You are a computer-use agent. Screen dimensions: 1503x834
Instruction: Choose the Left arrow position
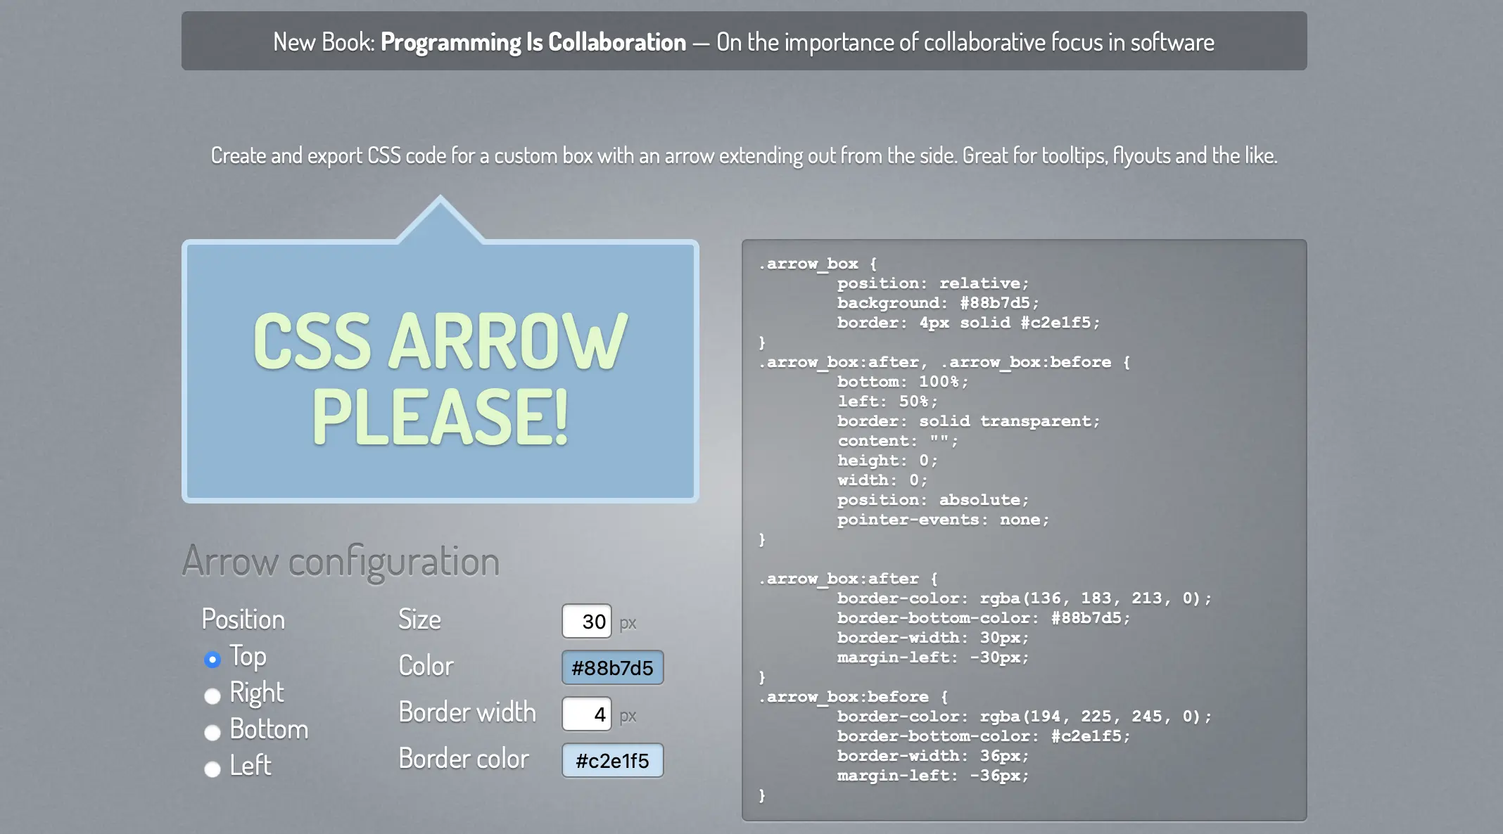click(x=212, y=769)
